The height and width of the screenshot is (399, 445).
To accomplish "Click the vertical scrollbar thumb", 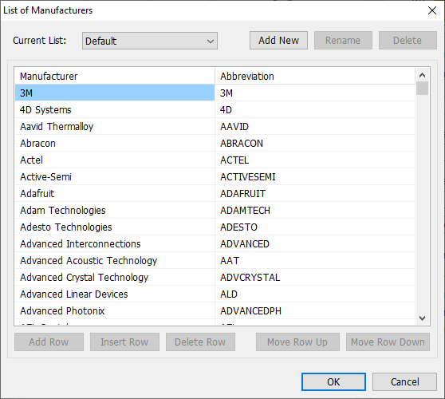I will tap(423, 89).
